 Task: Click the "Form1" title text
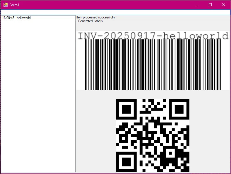pos(14,5)
